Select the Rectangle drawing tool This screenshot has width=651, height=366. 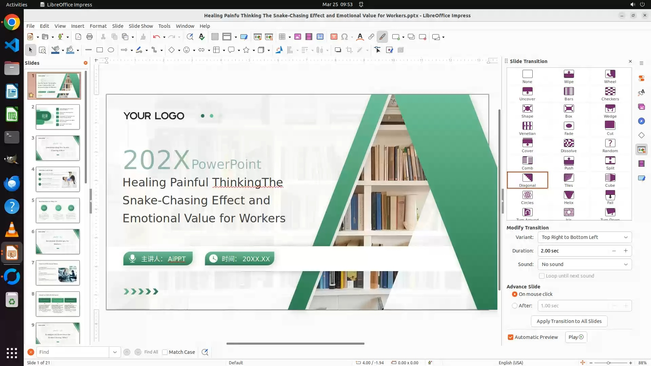point(99,50)
